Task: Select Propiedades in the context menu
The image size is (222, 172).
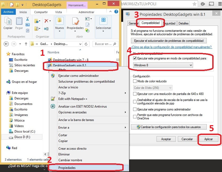Action: coord(67,168)
